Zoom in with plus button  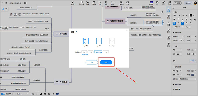click(37, 94)
